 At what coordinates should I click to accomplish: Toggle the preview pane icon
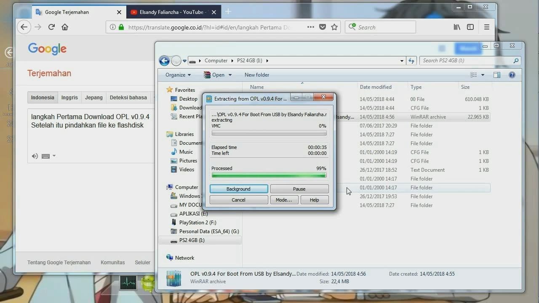click(497, 75)
